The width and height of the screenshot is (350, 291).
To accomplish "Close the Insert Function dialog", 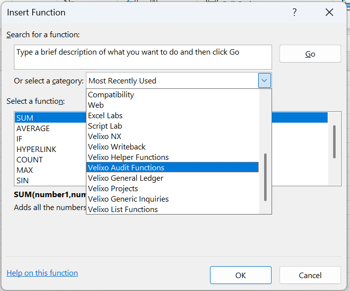I will [329, 12].
